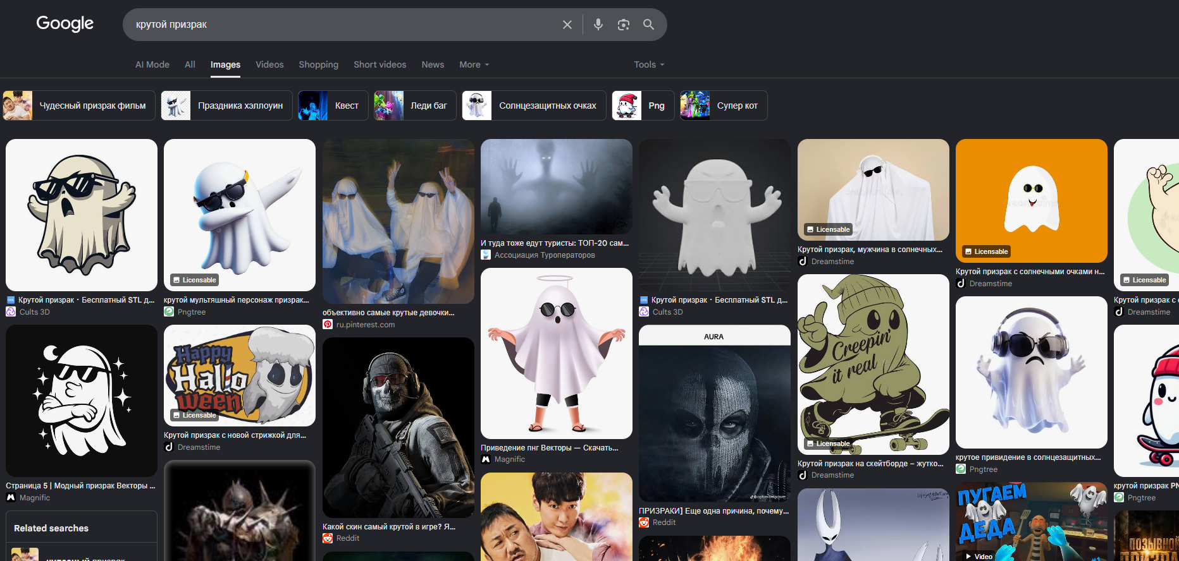Image resolution: width=1179 pixels, height=561 pixels.
Task: Open the masked soldier with rifle thumbnail
Action: click(x=398, y=428)
